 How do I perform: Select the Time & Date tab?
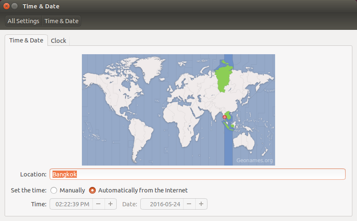26,40
